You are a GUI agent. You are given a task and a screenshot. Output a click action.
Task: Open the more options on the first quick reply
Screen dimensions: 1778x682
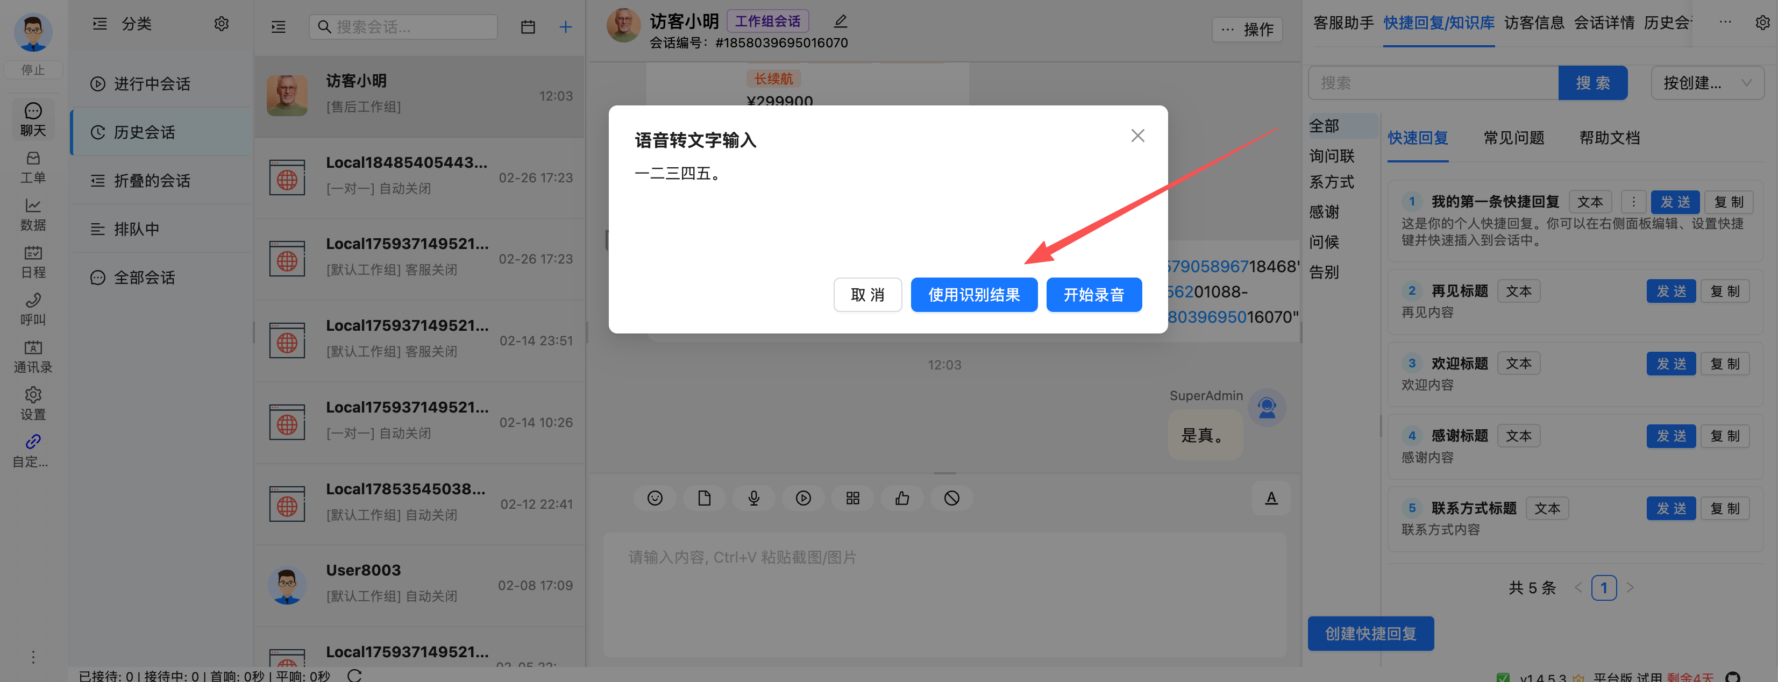pos(1633,202)
